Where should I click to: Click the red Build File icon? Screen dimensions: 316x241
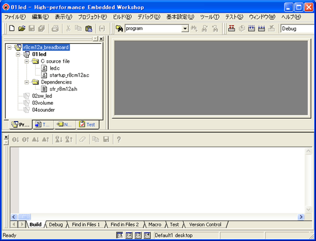(x=232, y=29)
